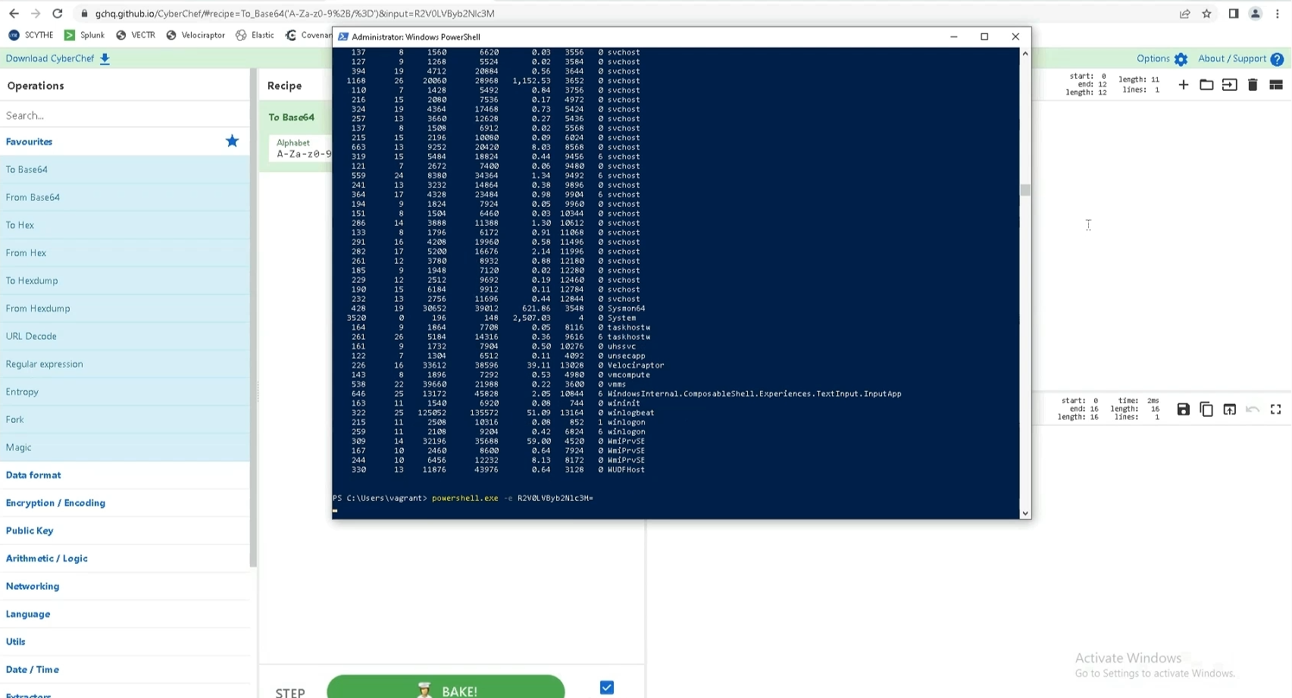This screenshot has width=1292, height=698.
Task: Toggle the Auto Bake checkbox
Action: (606, 687)
